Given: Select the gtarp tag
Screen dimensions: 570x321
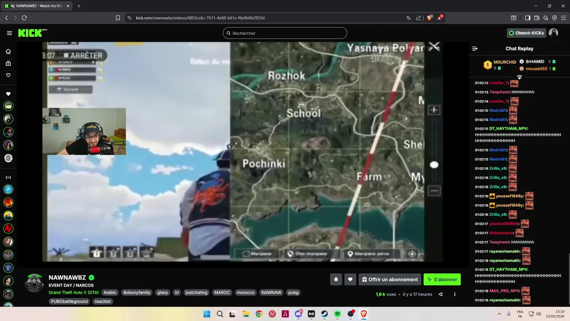Looking at the screenshot, I should pyautogui.click(x=163, y=292).
